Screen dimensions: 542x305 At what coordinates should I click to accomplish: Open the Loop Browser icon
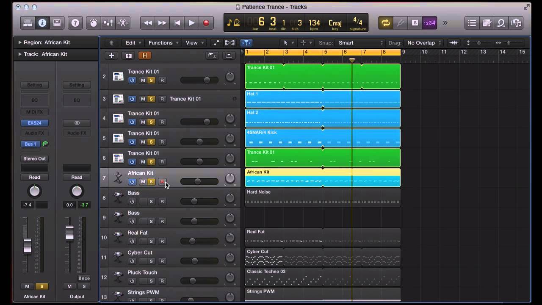pyautogui.click(x=501, y=23)
